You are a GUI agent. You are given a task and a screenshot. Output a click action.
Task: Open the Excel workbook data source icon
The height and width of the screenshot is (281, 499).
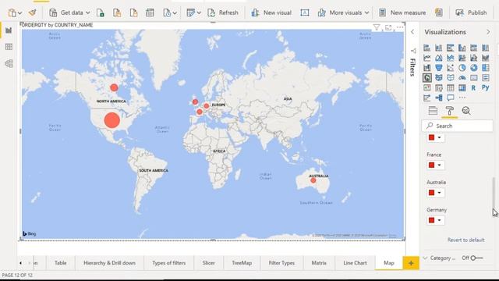[x=101, y=12]
